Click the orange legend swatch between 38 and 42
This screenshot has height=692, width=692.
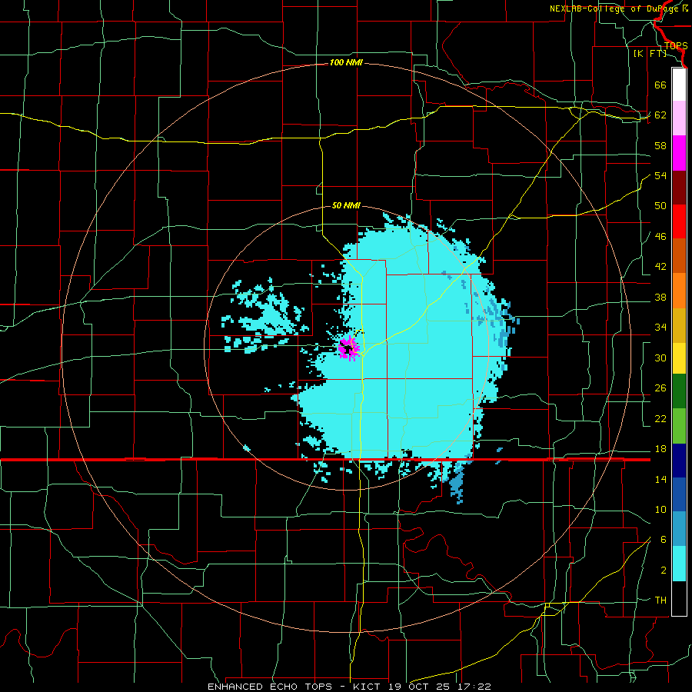[679, 291]
